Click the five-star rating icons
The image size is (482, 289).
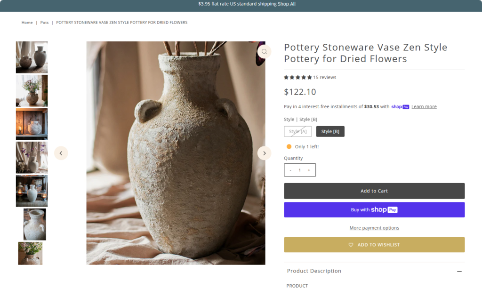point(297,77)
